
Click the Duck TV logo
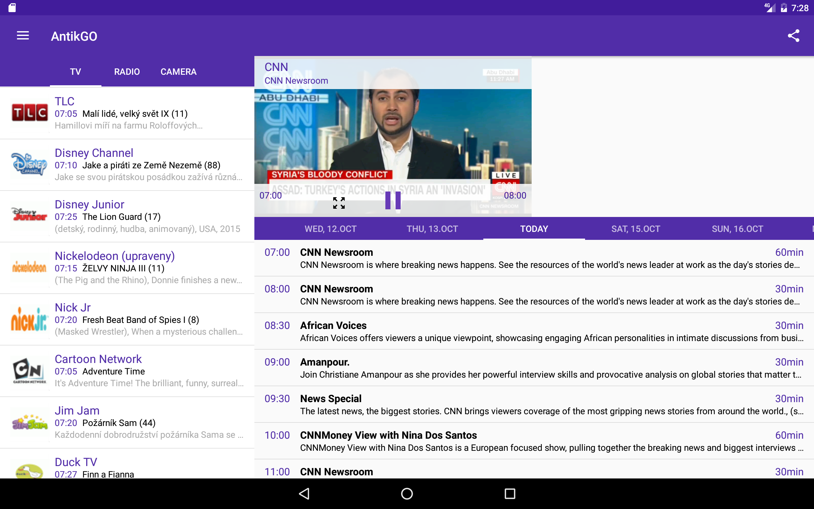[x=30, y=471]
